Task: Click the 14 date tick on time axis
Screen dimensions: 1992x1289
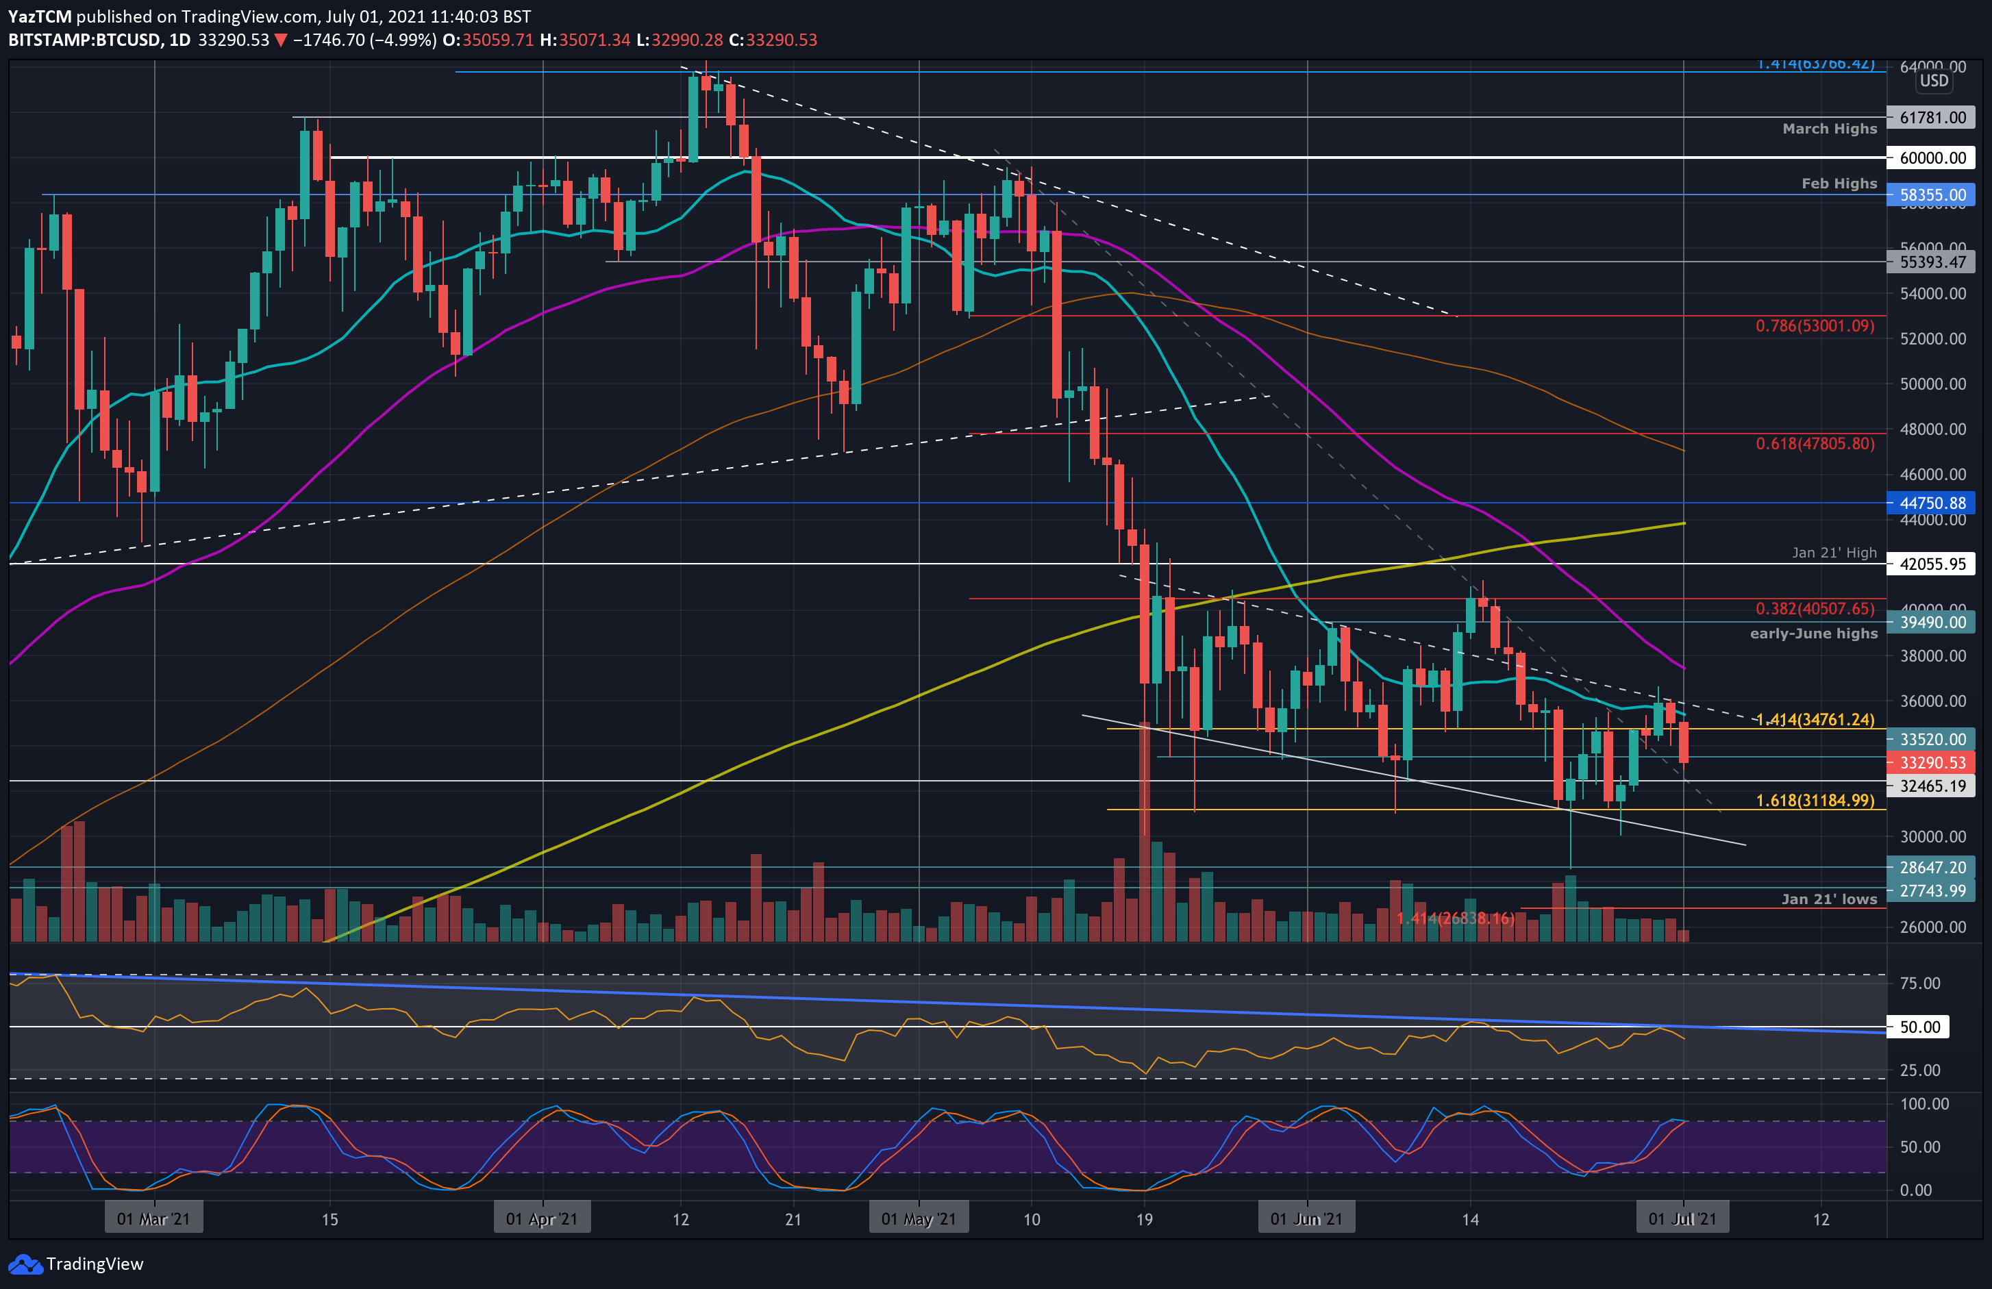Action: coord(1470,1220)
